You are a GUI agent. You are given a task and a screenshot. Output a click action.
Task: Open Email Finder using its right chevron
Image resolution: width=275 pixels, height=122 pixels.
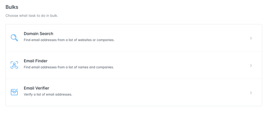(251, 65)
